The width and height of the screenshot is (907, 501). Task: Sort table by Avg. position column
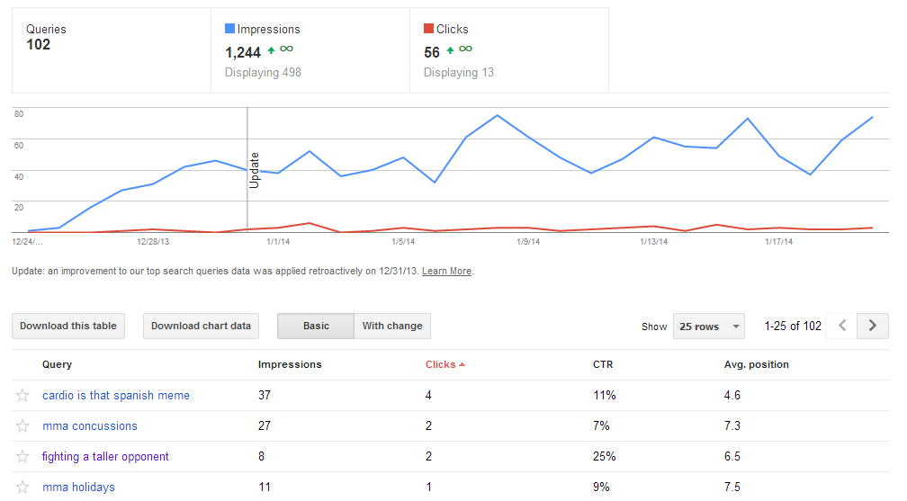point(756,365)
